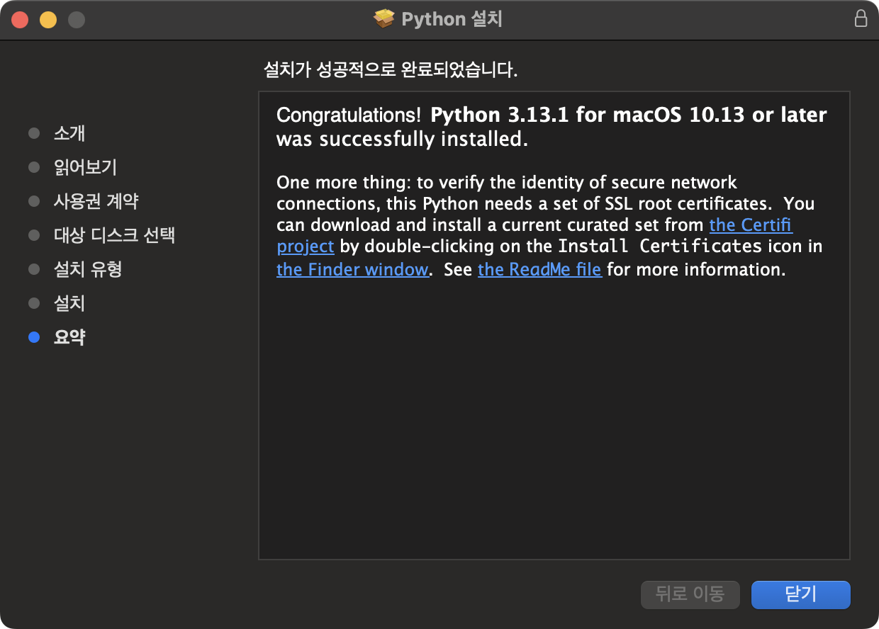Select the 읽어보기 step in sidebar
879x629 pixels.
pos(85,167)
